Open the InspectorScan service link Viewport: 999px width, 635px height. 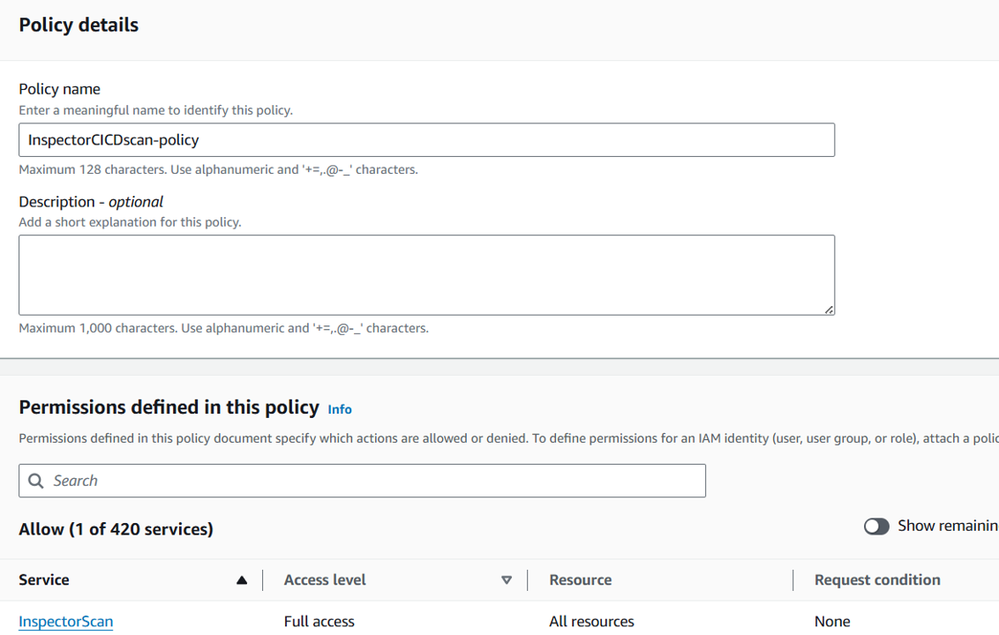pos(65,622)
